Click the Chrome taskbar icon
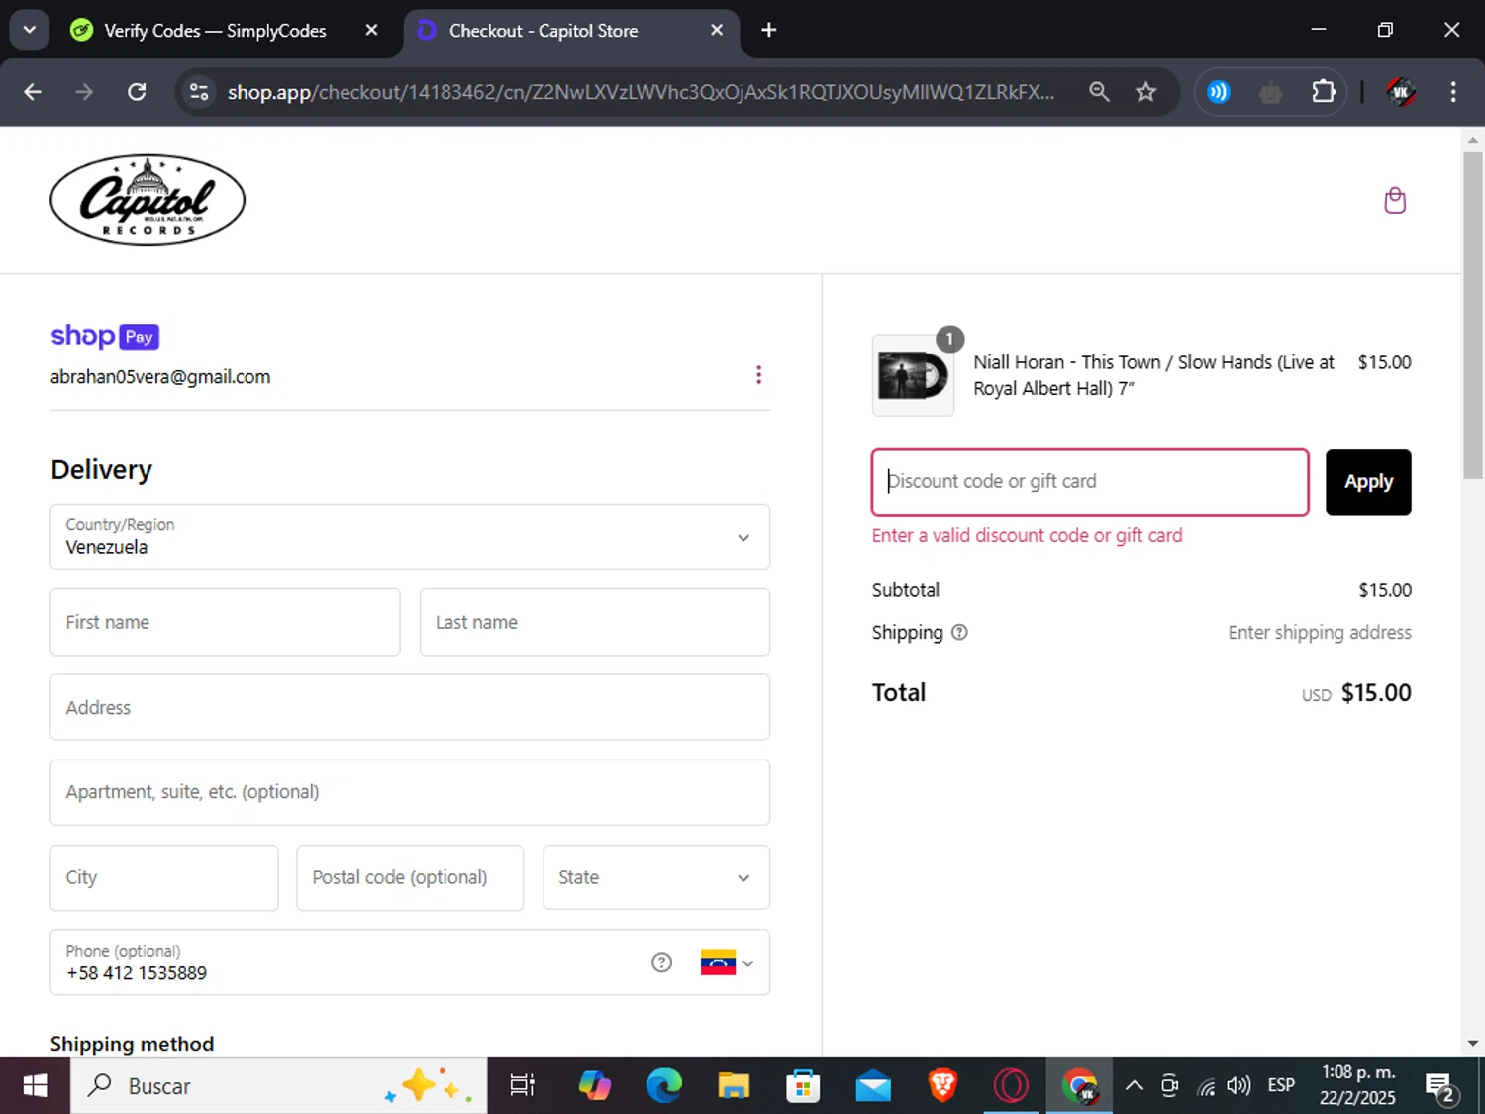Image resolution: width=1485 pixels, height=1114 pixels. (1080, 1086)
